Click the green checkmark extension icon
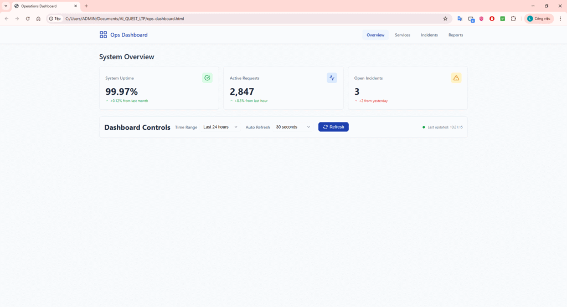The height and width of the screenshot is (307, 567). click(x=502, y=18)
